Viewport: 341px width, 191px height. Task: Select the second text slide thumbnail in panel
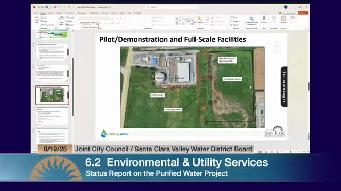coord(52,73)
